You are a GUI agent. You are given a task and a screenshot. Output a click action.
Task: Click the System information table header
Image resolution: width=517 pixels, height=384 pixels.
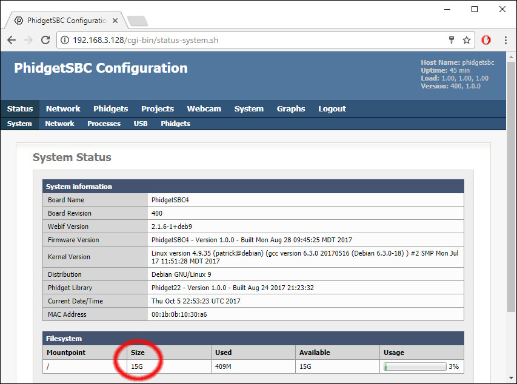click(253, 187)
